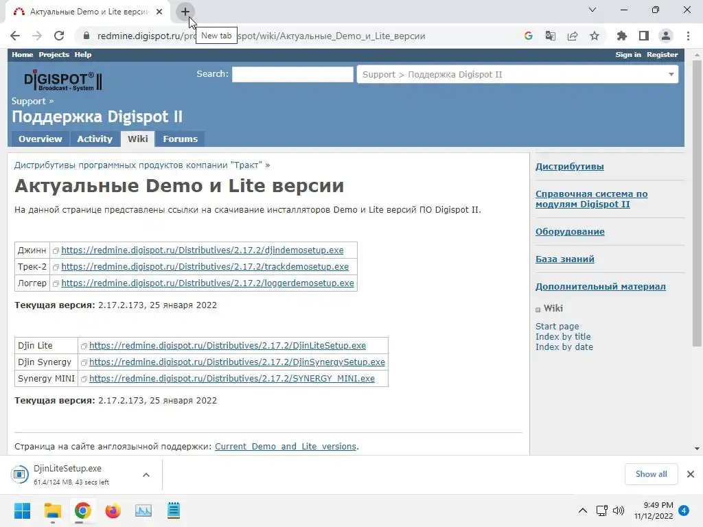Screen dimensions: 703x527
Task: Open Index by title
Action: click(x=563, y=336)
